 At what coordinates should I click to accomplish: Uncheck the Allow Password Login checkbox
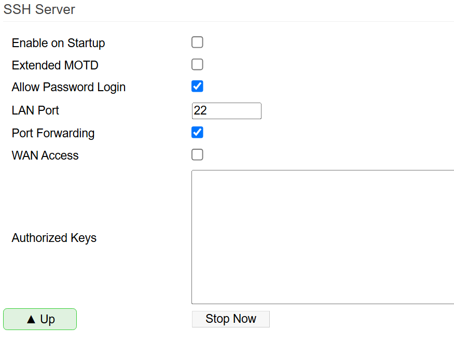[x=197, y=87]
